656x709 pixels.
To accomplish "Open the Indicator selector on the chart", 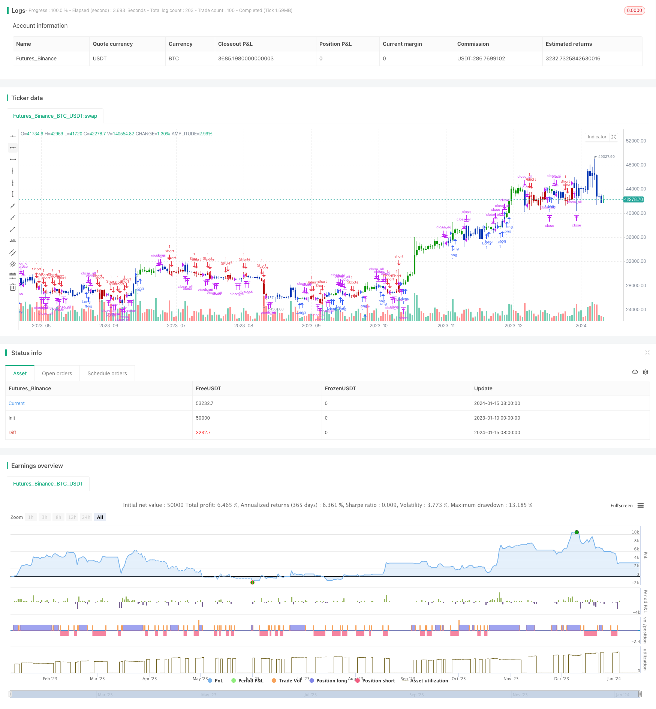I will (597, 137).
